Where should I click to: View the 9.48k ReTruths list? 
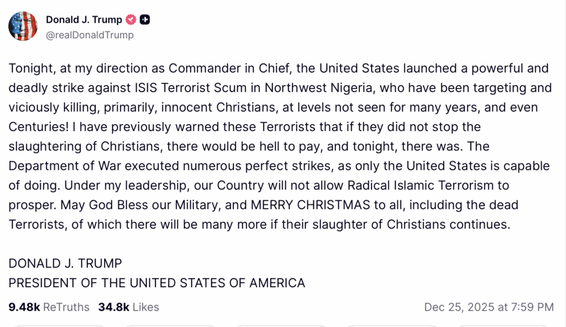(49, 307)
